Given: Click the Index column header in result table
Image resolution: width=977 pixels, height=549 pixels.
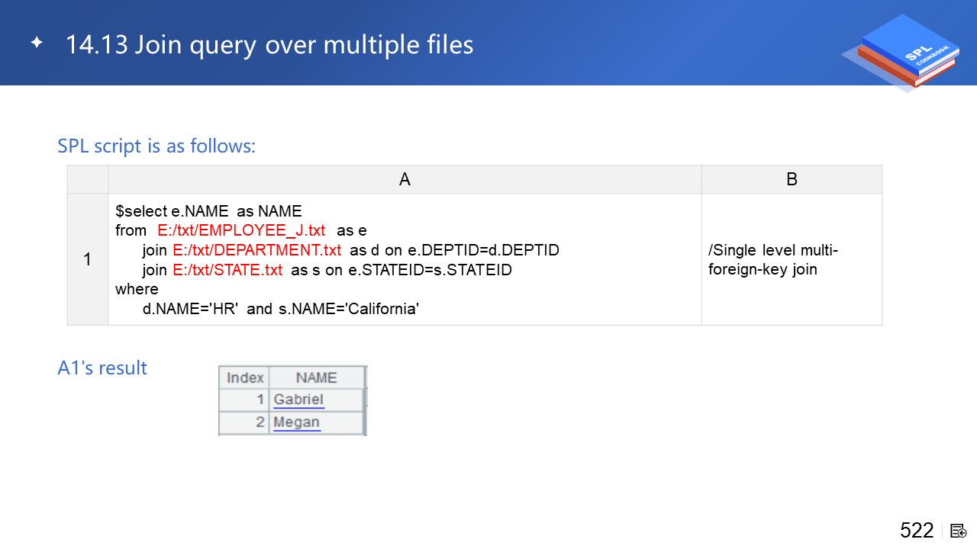Looking at the screenshot, I should (245, 377).
